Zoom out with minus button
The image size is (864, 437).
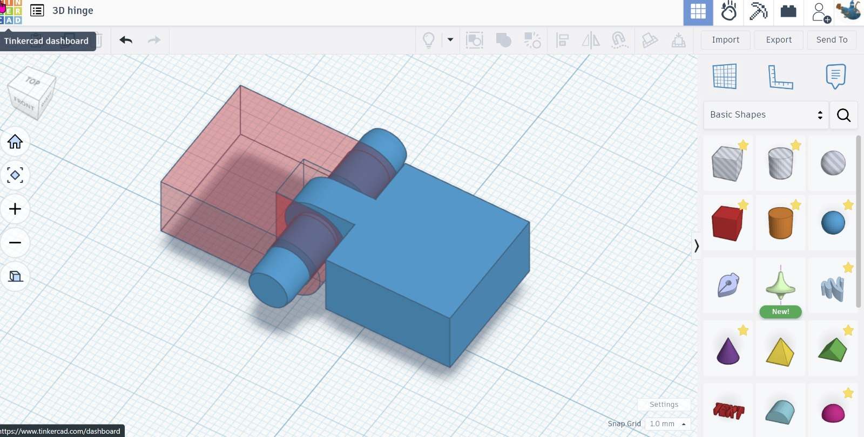15,243
